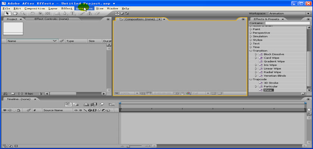Open the Layer menu
Screen dimensions: 313x149
pos(53,9)
